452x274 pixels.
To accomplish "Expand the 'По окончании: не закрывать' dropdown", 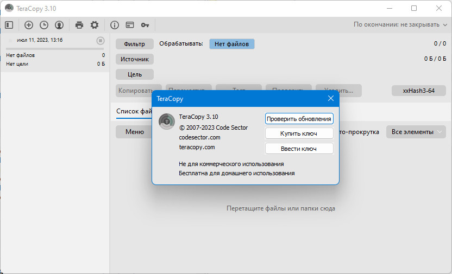I will [400, 25].
